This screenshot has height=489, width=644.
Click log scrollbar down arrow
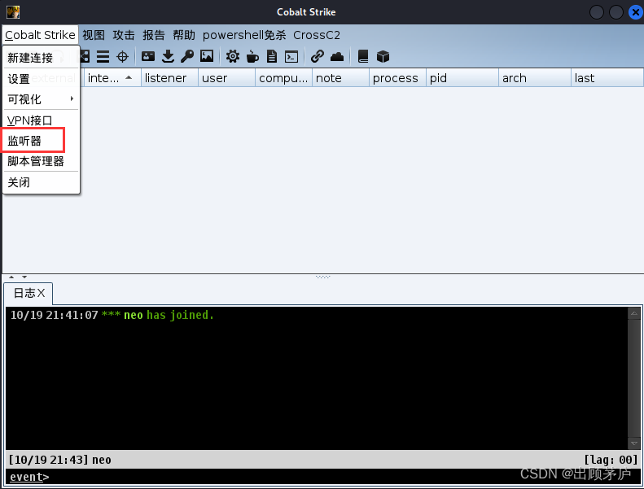[x=634, y=443]
